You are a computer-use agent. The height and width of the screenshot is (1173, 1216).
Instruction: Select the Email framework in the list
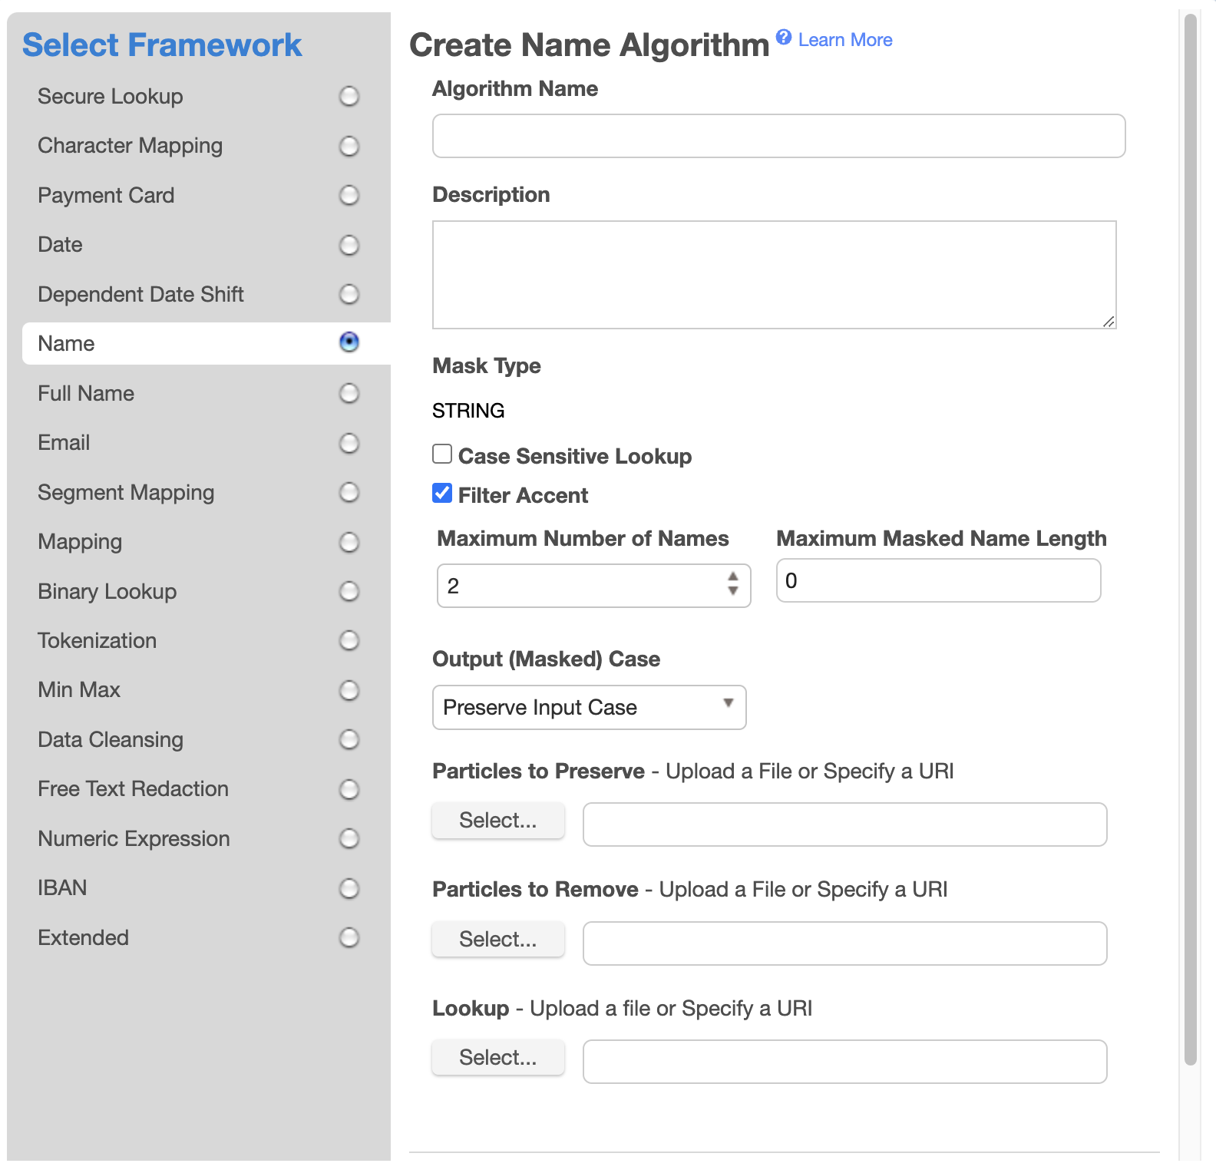(349, 443)
